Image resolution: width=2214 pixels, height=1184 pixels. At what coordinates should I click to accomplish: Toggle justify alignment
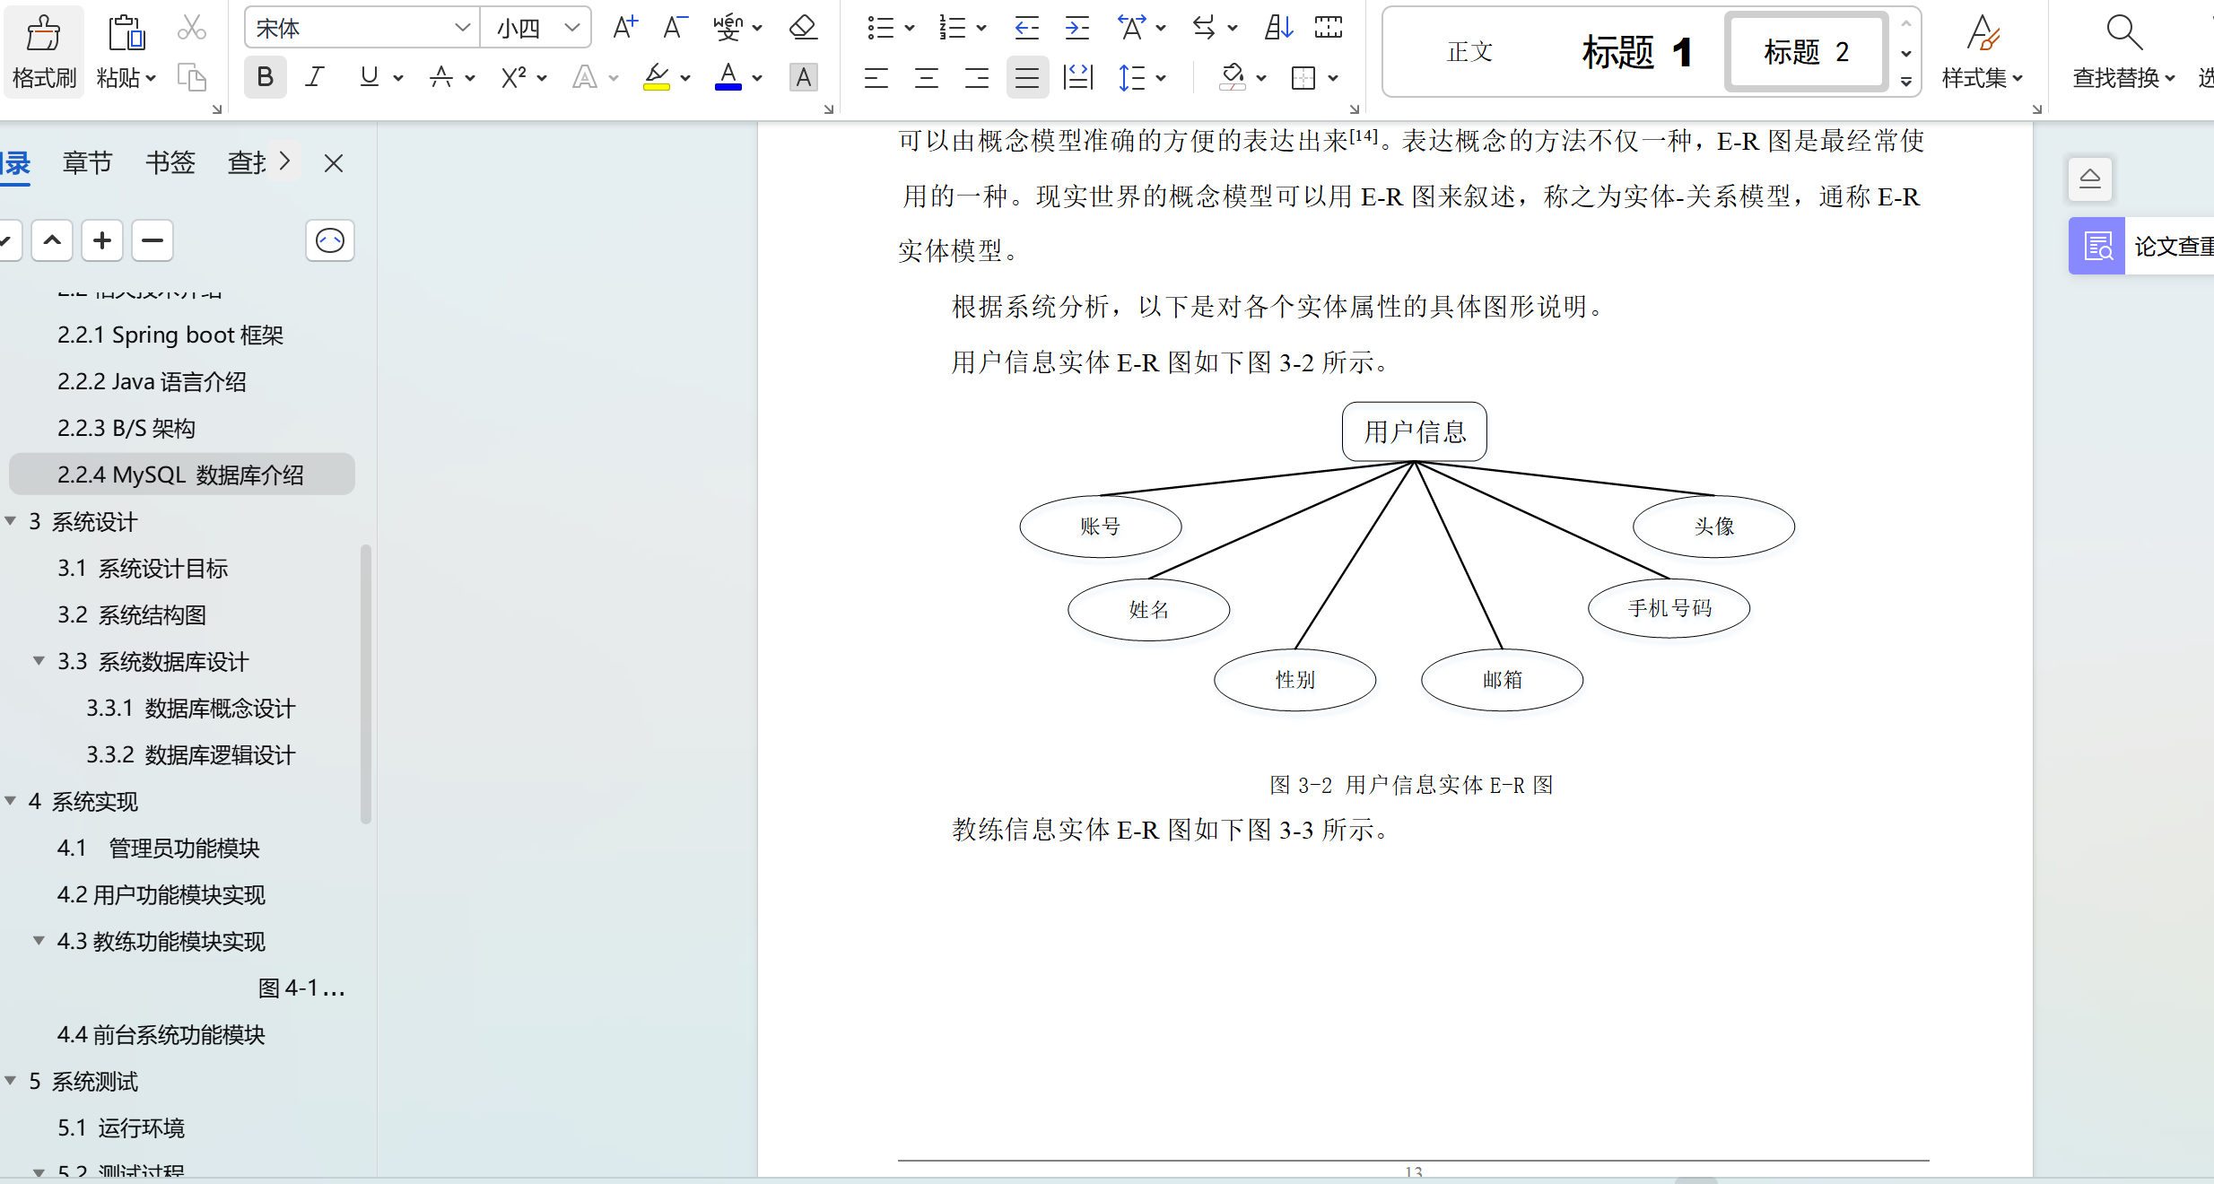point(1026,78)
